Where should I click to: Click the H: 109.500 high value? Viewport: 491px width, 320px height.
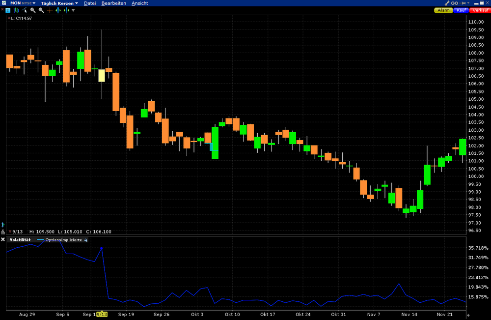coord(42,232)
